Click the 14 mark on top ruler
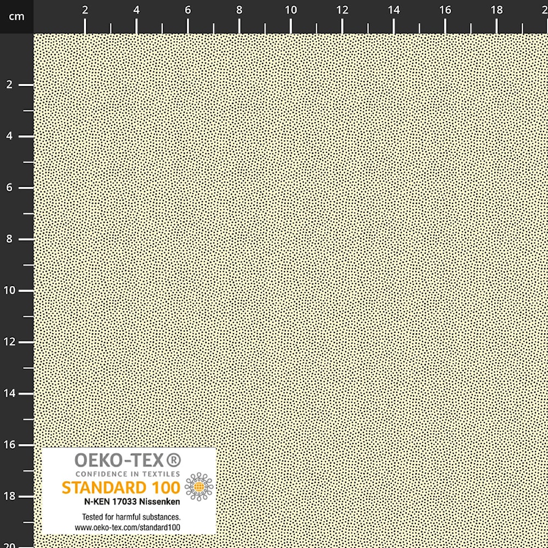The height and width of the screenshot is (548, 548). 393,10
